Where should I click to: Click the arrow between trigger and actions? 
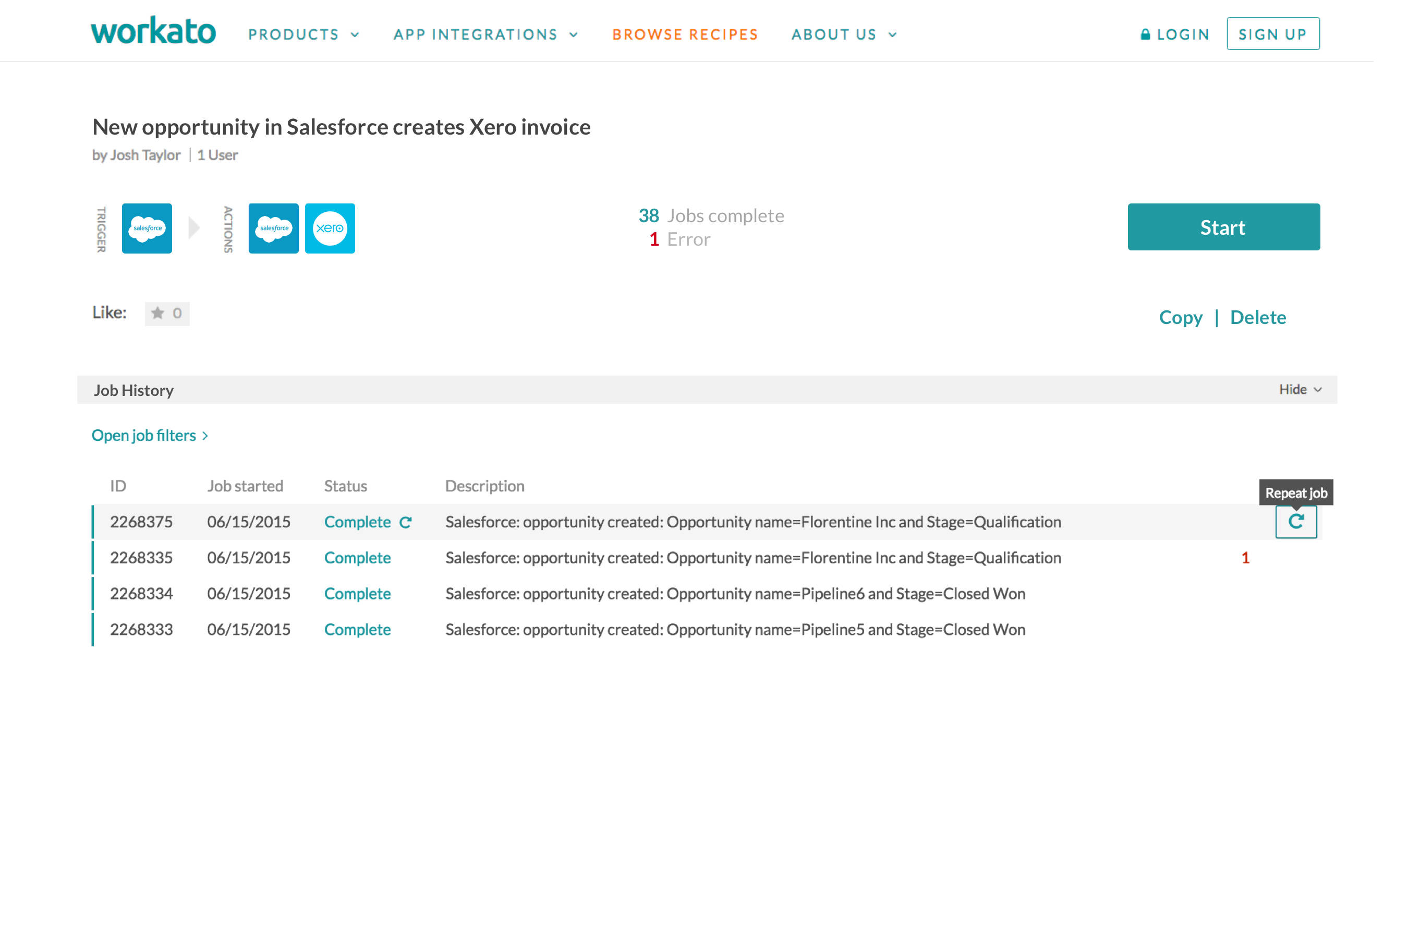click(194, 227)
